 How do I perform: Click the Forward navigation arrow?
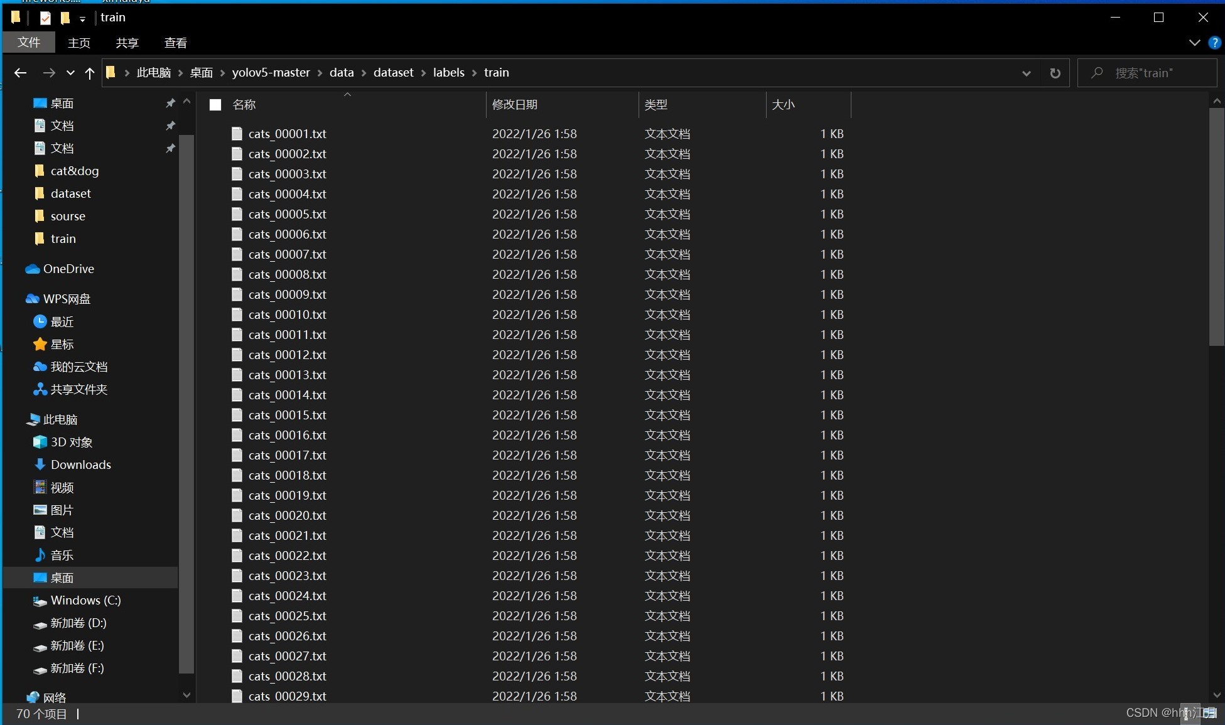(48, 73)
